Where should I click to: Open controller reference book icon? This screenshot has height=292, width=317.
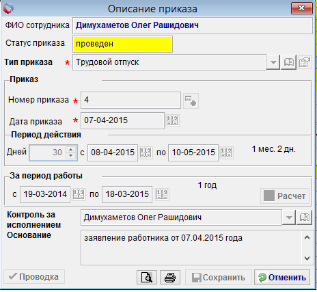(x=305, y=217)
